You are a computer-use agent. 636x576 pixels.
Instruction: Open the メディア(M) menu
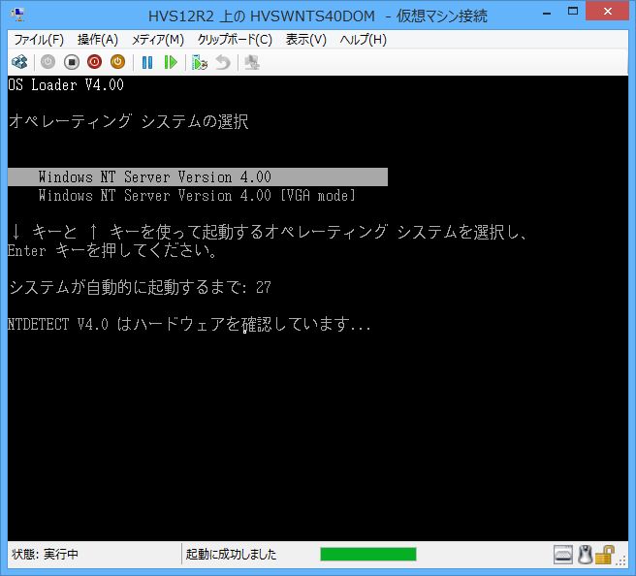158,40
